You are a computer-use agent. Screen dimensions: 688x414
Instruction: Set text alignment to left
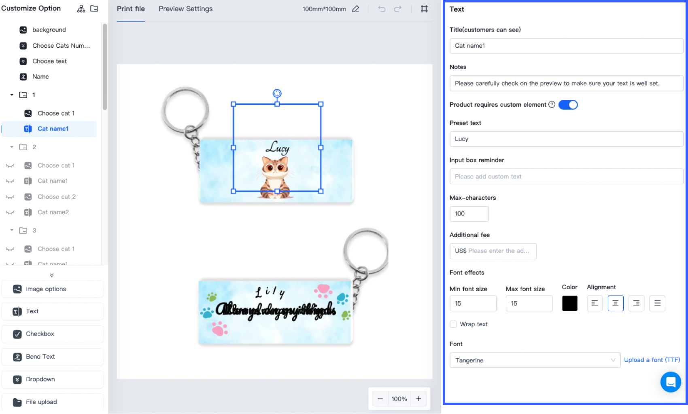pos(595,303)
